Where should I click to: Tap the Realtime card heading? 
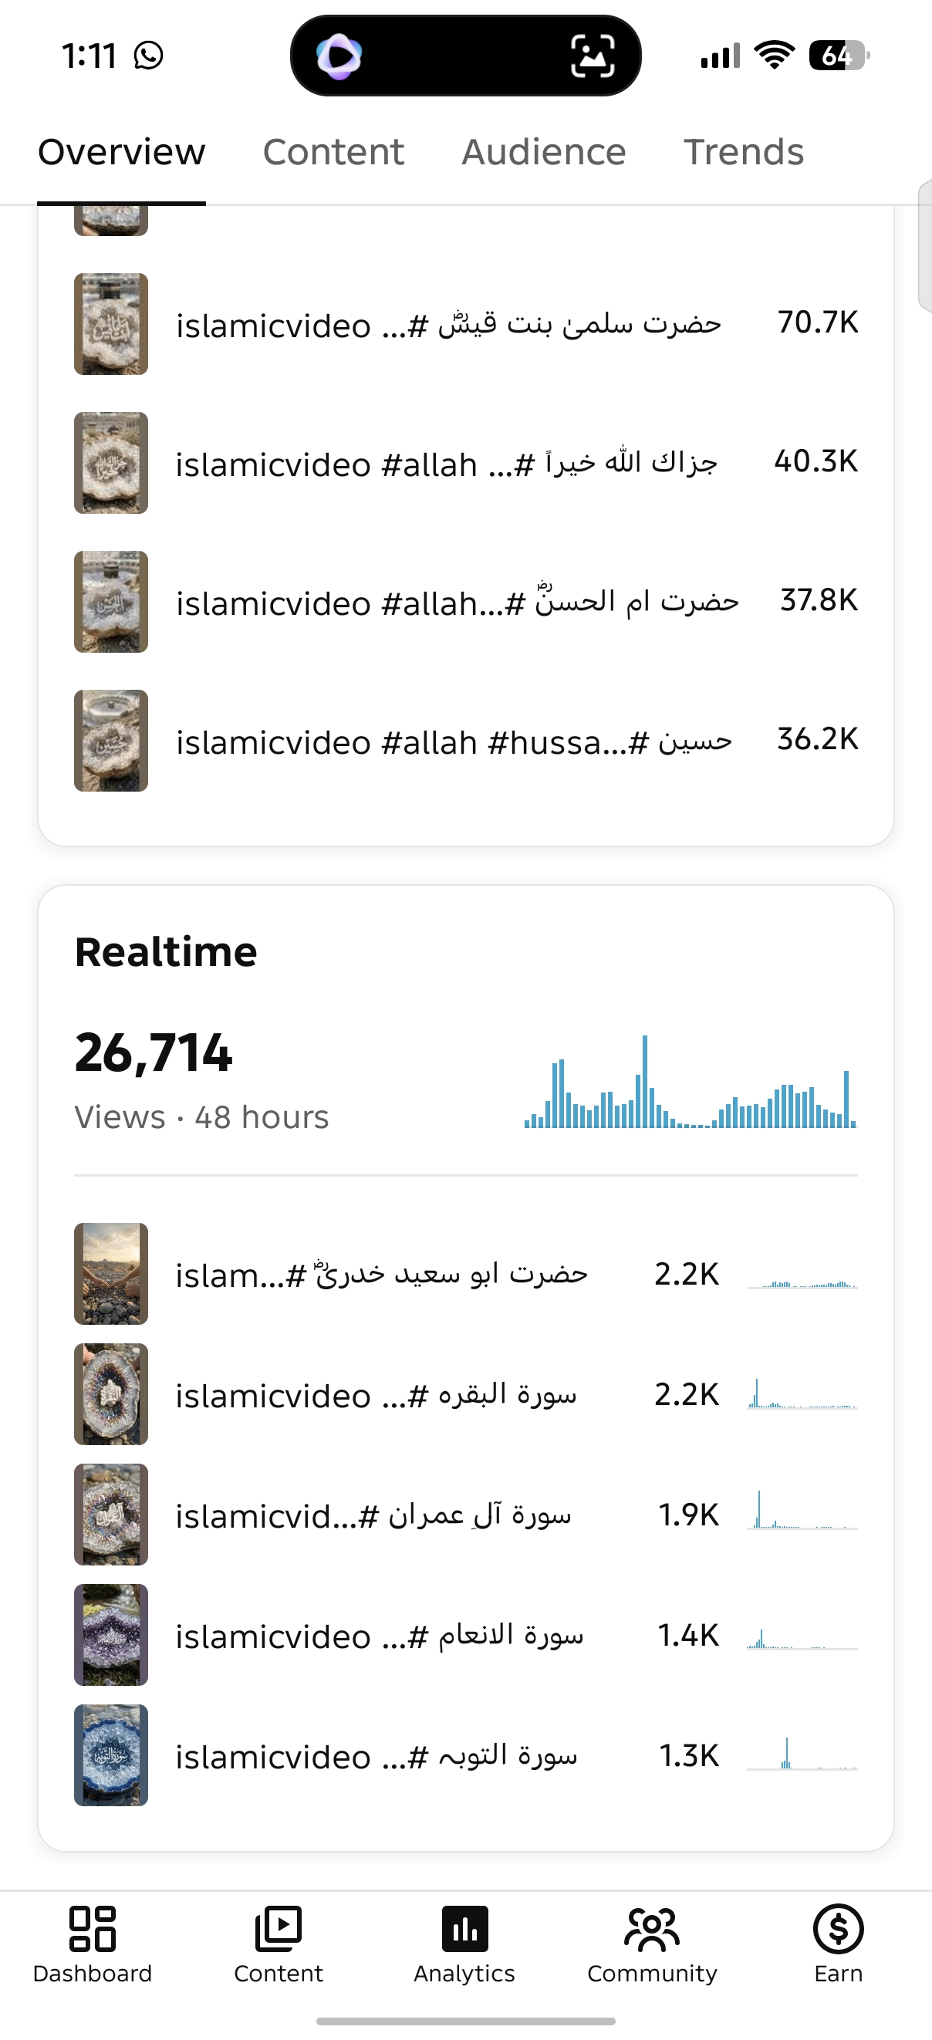(x=166, y=952)
